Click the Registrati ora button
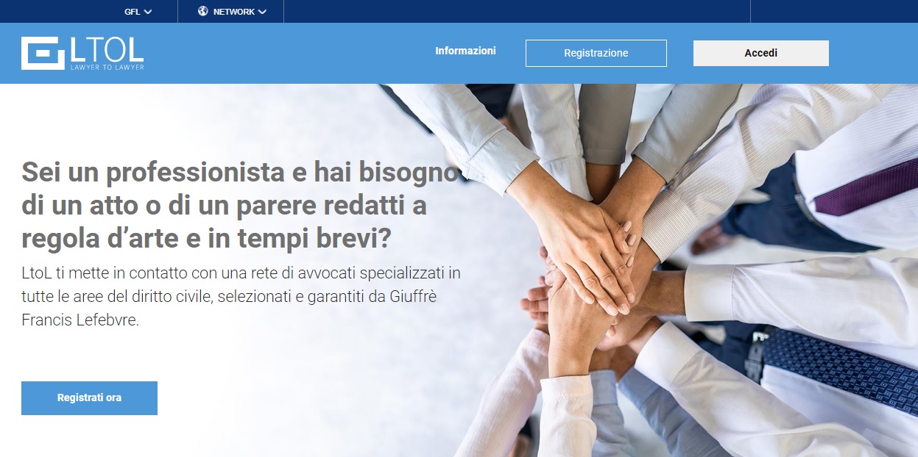This screenshot has height=457, width=918. tap(89, 398)
